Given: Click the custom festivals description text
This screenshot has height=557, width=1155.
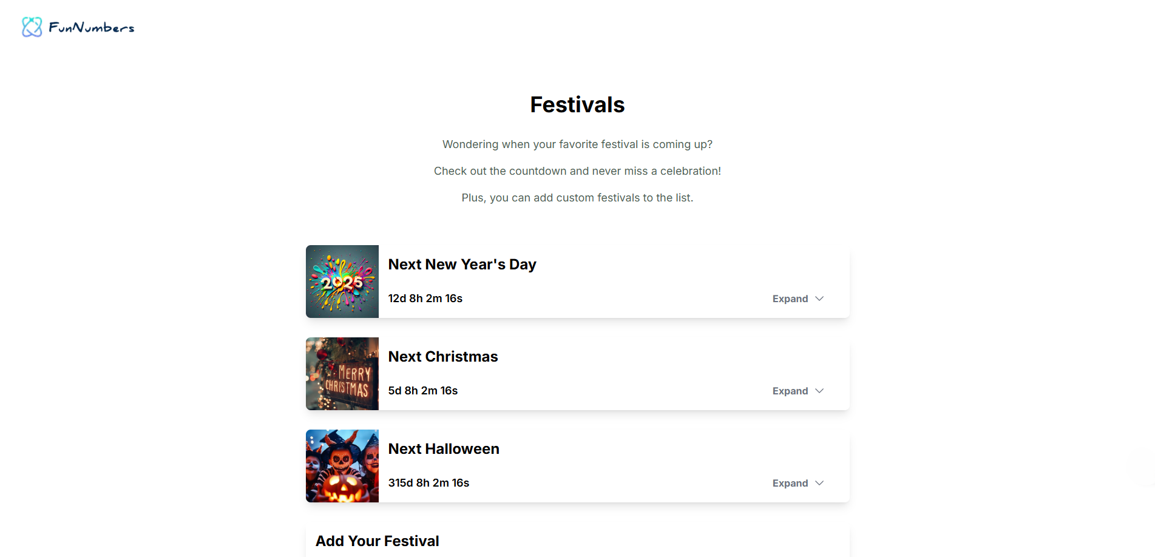Looking at the screenshot, I should [577, 198].
